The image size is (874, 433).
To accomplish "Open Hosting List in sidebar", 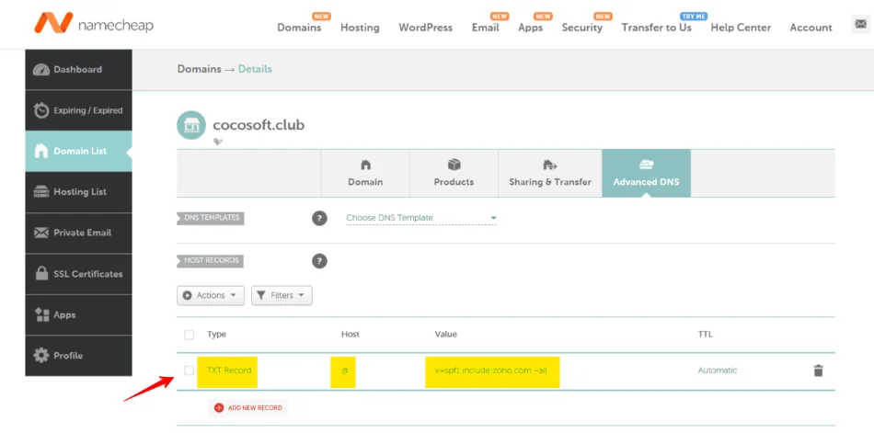I will (x=78, y=192).
